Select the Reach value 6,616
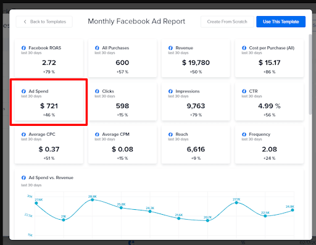The width and height of the screenshot is (316, 245). click(196, 149)
